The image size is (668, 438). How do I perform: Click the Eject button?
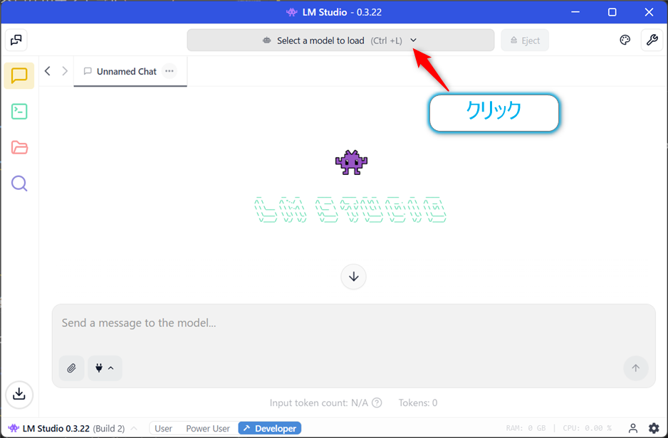tap(525, 41)
